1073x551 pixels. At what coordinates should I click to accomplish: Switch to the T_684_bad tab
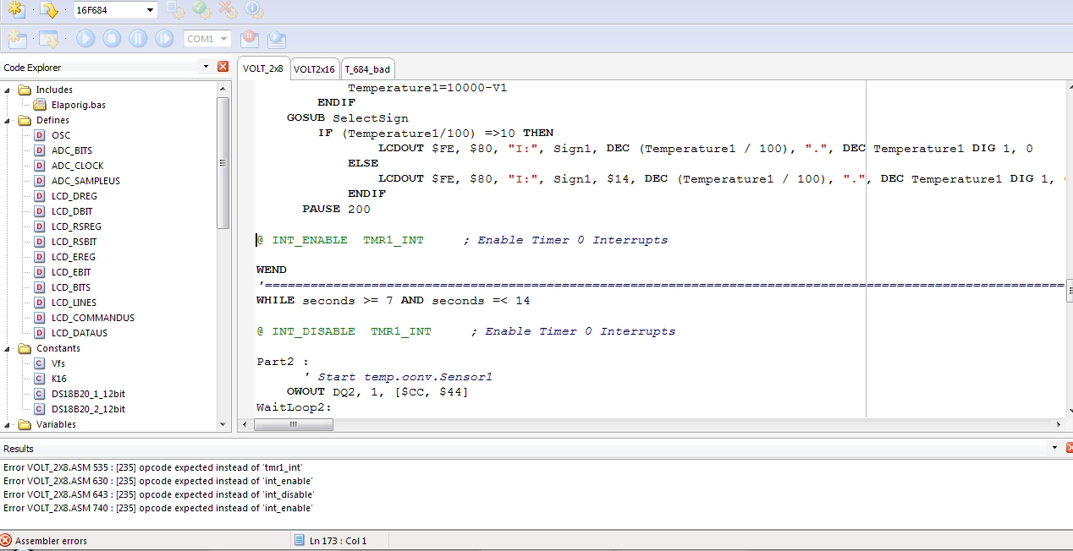(x=366, y=69)
